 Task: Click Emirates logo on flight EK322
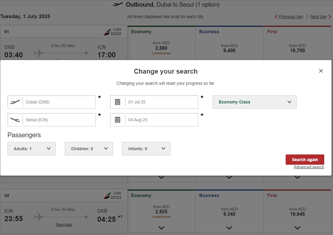point(107,32)
